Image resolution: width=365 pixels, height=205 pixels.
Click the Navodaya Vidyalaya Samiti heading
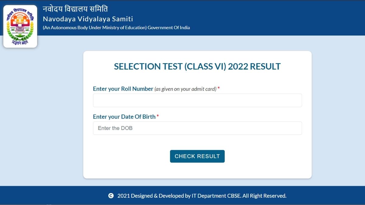pos(88,19)
